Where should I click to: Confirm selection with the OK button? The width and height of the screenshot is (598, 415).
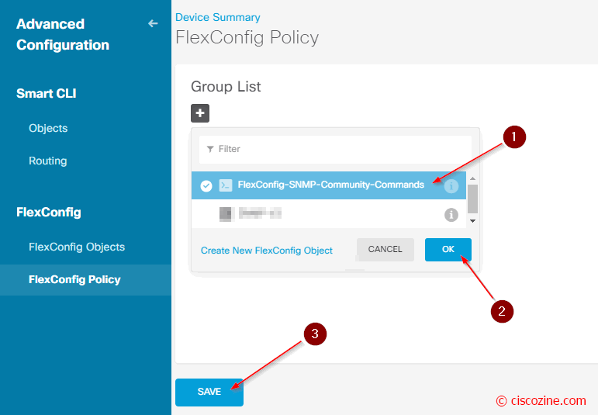click(448, 250)
